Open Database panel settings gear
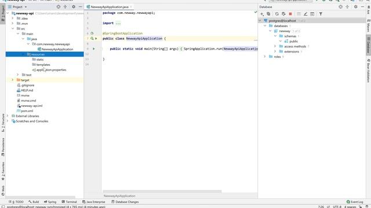Screen dimensions: 371x208 [355, 7]
